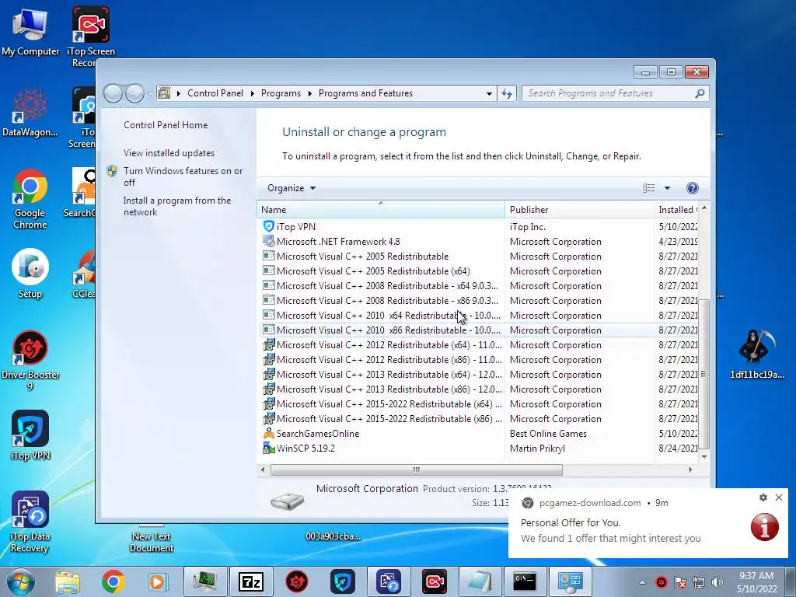Switch to Control Panel taskbar icon

(x=570, y=581)
